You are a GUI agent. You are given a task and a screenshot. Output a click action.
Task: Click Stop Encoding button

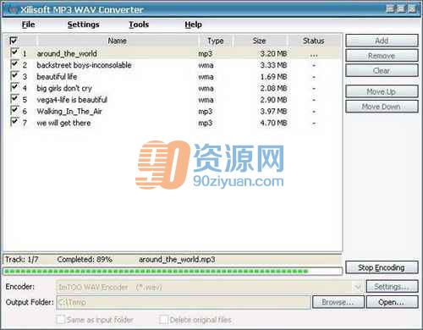tap(382, 267)
